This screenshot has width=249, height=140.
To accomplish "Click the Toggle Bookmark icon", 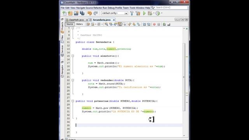I will coord(139,24).
